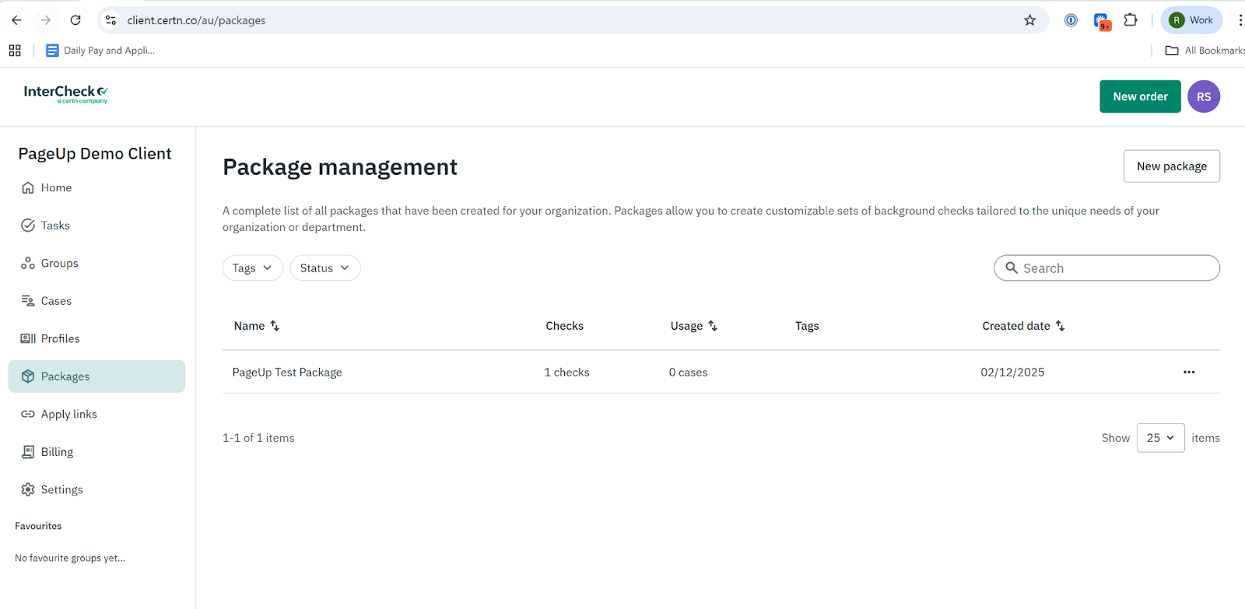Open browser extensions puzzle icon

coord(1131,20)
